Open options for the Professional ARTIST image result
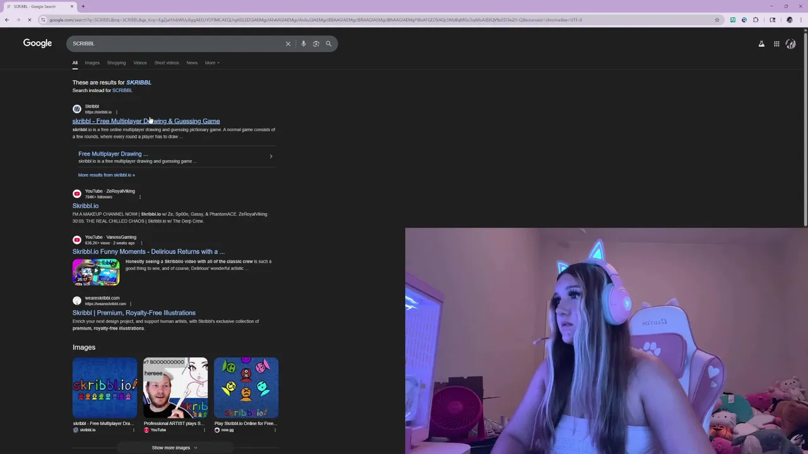Image resolution: width=808 pixels, height=454 pixels. (x=204, y=430)
